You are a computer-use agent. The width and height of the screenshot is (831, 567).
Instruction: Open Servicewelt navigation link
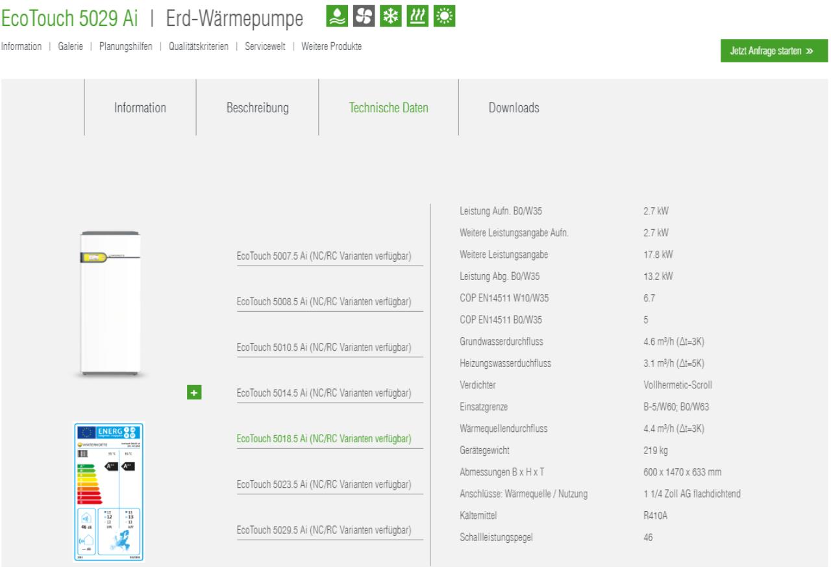pyautogui.click(x=264, y=46)
